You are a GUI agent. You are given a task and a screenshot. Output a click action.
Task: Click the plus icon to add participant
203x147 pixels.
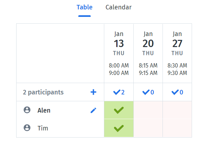click(x=93, y=92)
